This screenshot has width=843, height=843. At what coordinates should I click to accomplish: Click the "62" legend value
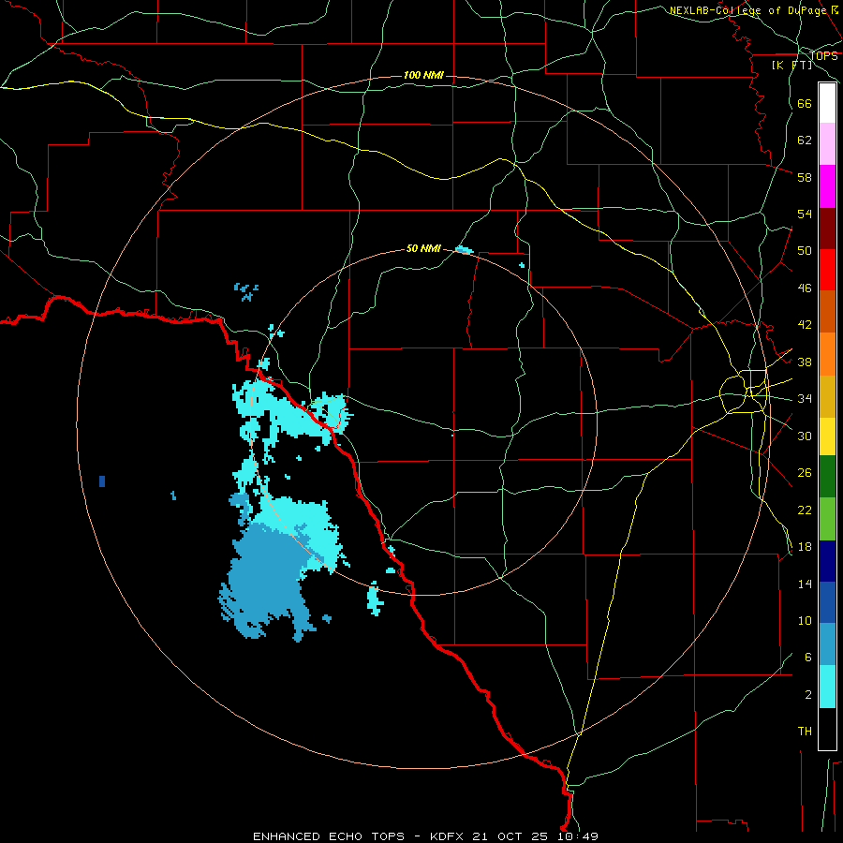[x=805, y=140]
